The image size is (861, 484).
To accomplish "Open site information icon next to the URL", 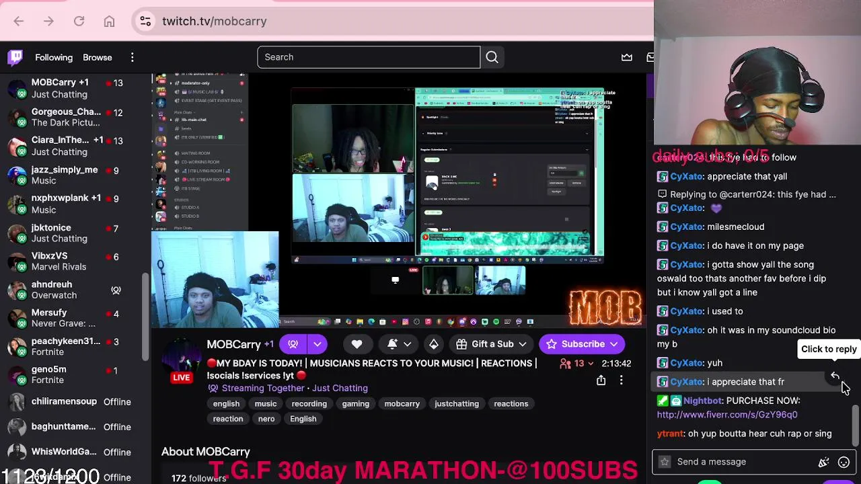I will 145,22.
